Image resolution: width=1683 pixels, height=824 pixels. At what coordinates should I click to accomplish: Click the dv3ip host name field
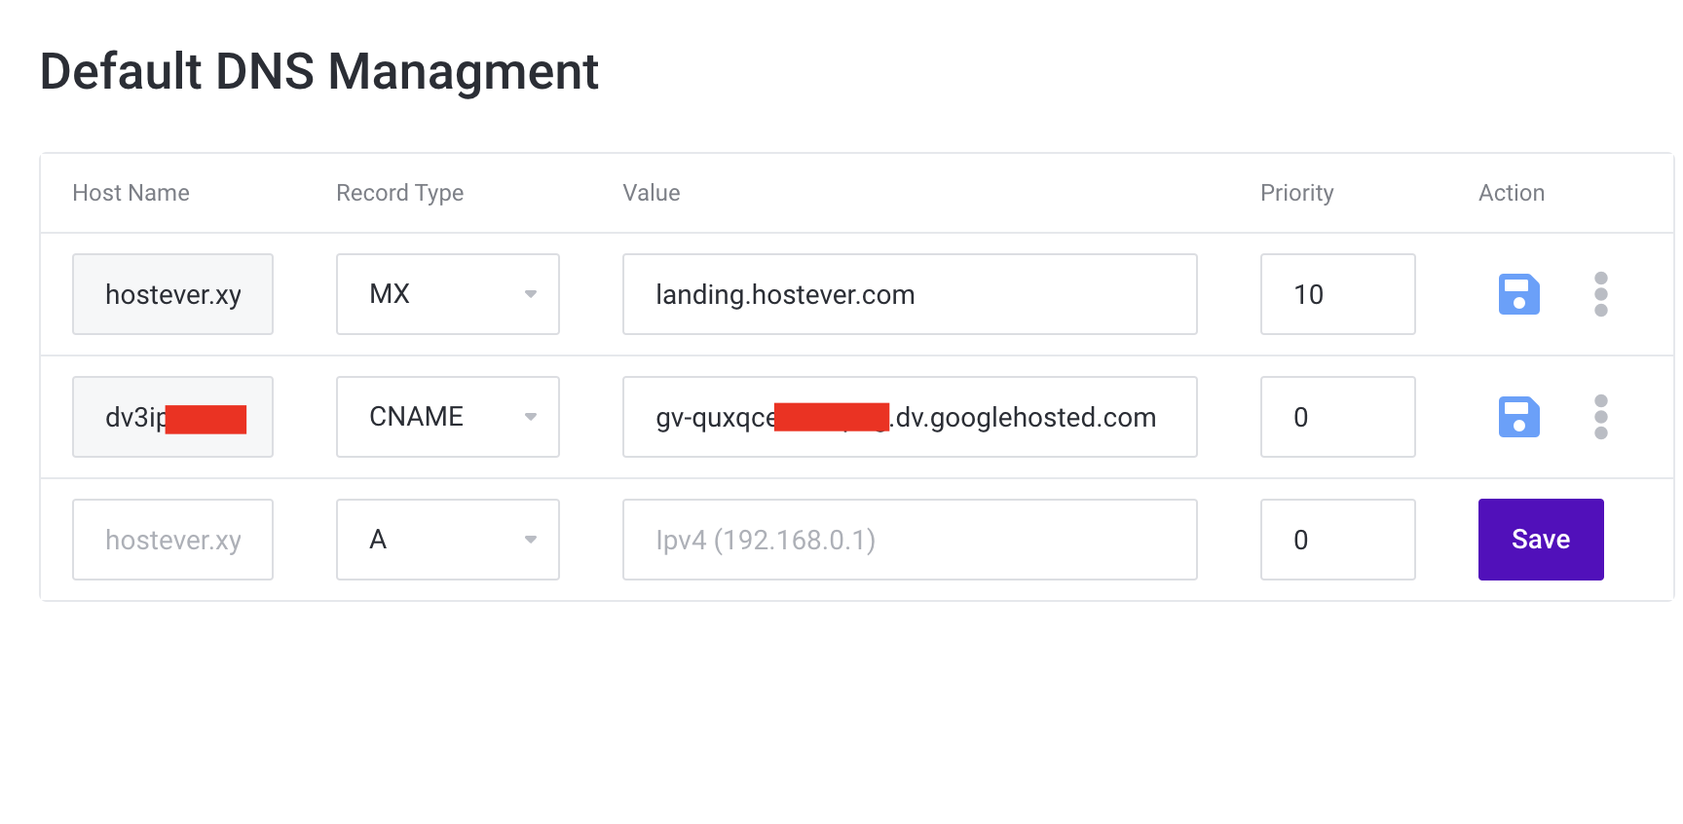[172, 417]
